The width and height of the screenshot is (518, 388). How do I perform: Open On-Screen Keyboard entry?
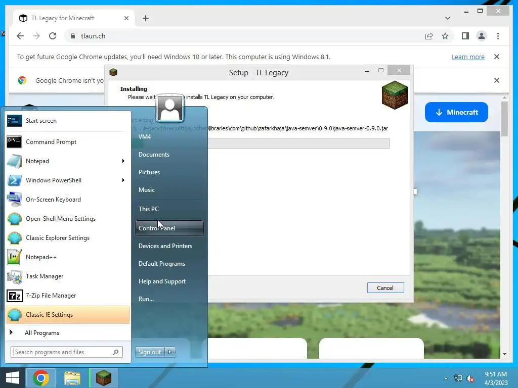68,199
